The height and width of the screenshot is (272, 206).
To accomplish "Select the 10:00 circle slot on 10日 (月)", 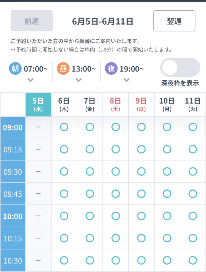I will (x=167, y=216).
